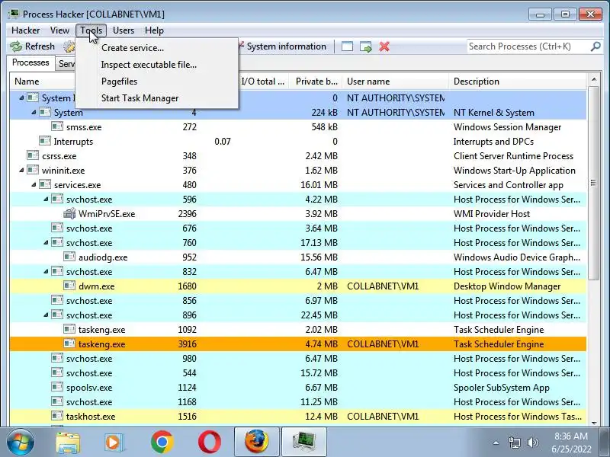Sort by Description column header
Viewport: 610px width, 457px height.
(518, 81)
